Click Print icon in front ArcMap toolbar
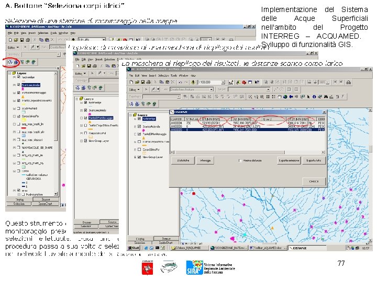This screenshot has width=377, height=282. (149, 83)
